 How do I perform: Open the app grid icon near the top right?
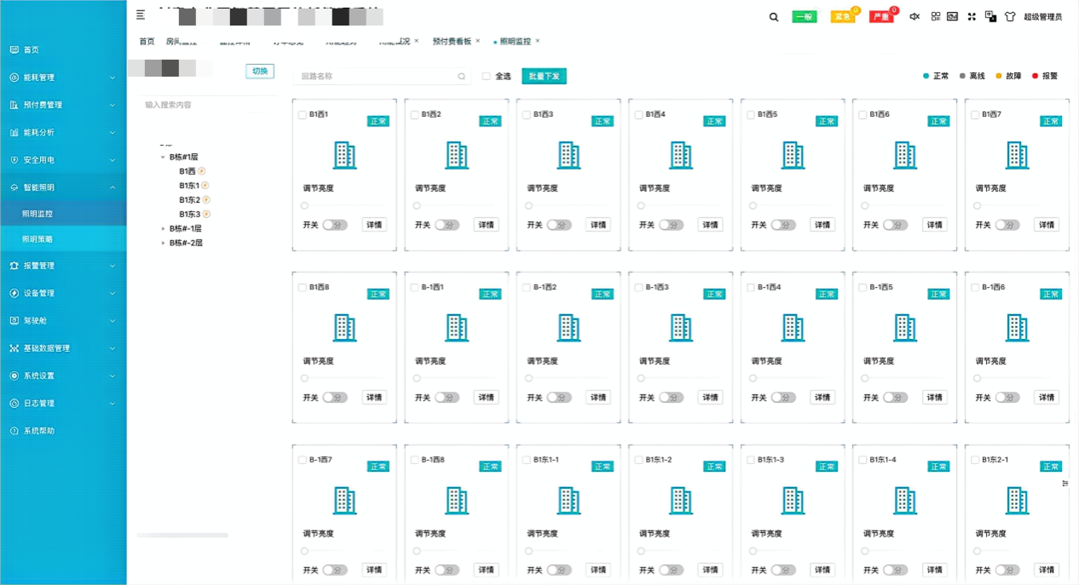tap(935, 15)
